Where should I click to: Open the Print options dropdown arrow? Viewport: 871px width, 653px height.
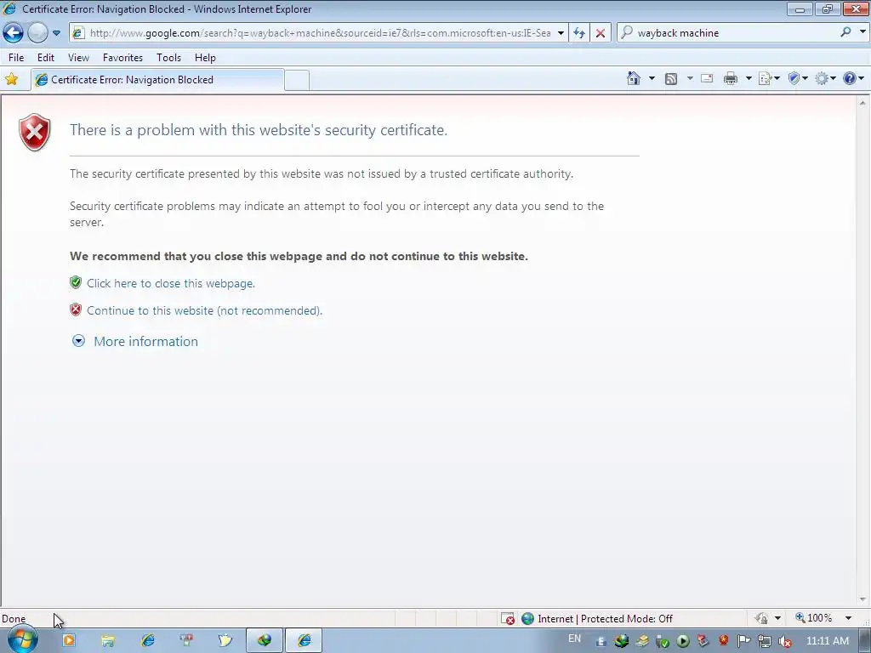(x=749, y=79)
